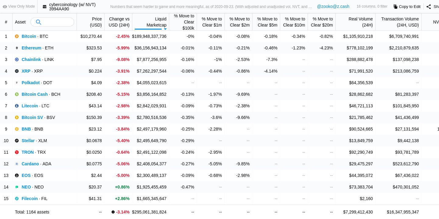Open the Chainlink asset link
Image resolution: width=439 pixels, height=219 pixels.
[31, 59]
